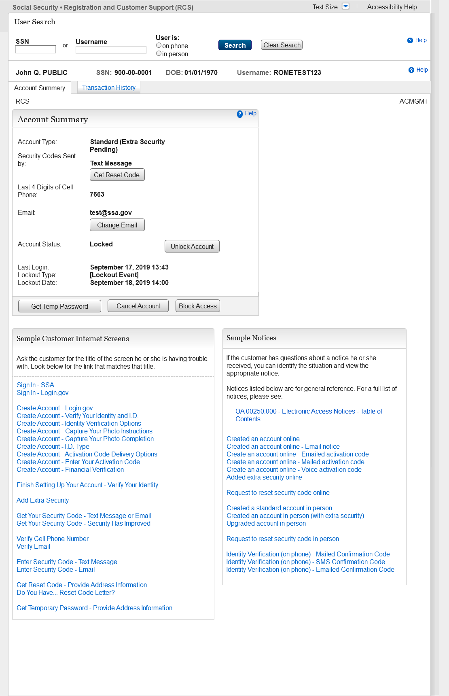Open the OA 00250.000 Electronic Access Notices link

pyautogui.click(x=309, y=415)
